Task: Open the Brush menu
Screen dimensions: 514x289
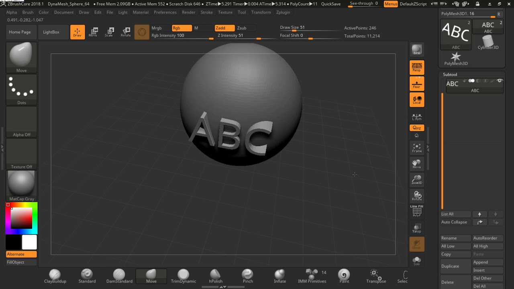Action: (x=28, y=12)
